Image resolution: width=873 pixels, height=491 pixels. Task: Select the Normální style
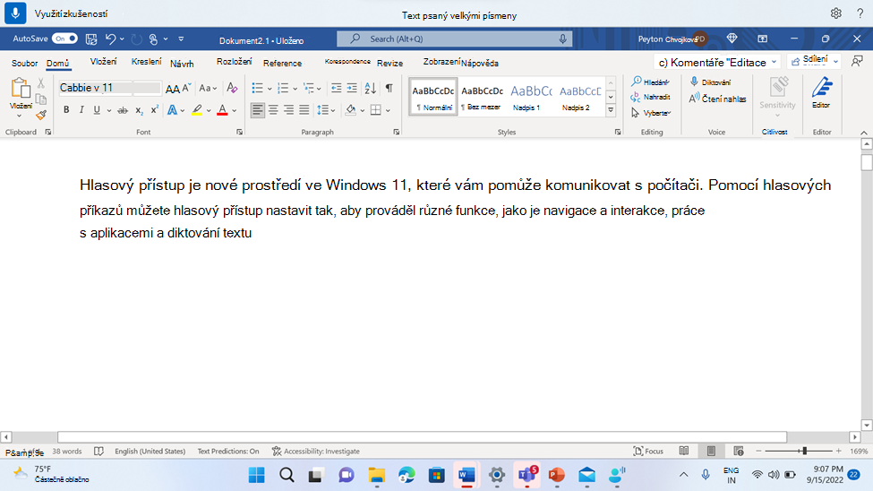[433, 97]
